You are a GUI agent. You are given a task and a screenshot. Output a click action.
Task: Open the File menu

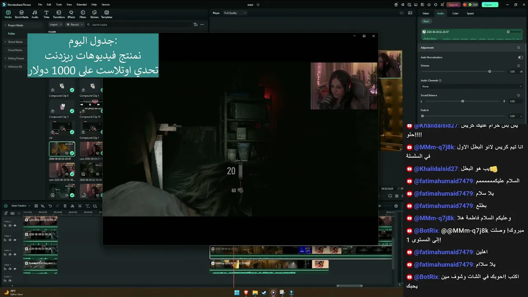pos(40,5)
